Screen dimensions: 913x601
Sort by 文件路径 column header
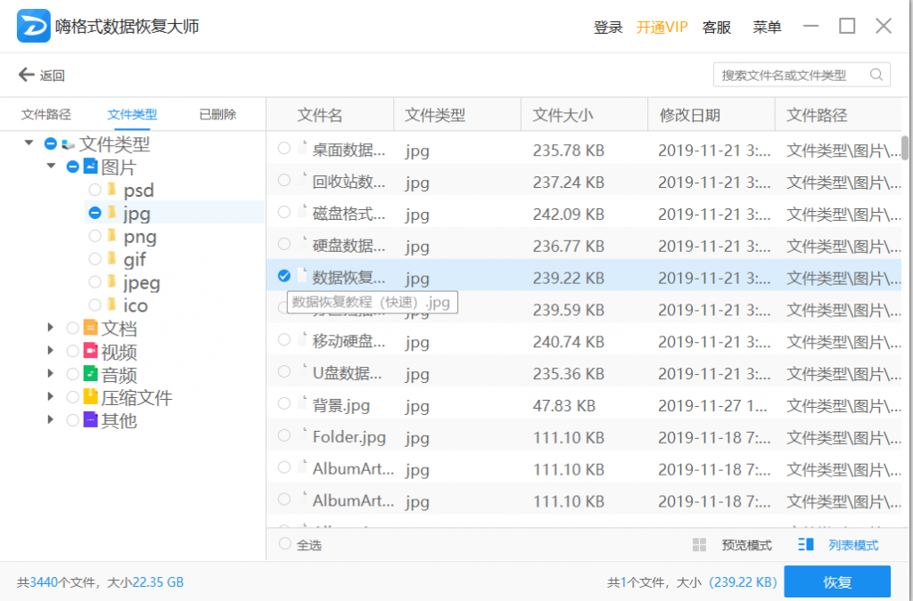(x=817, y=115)
